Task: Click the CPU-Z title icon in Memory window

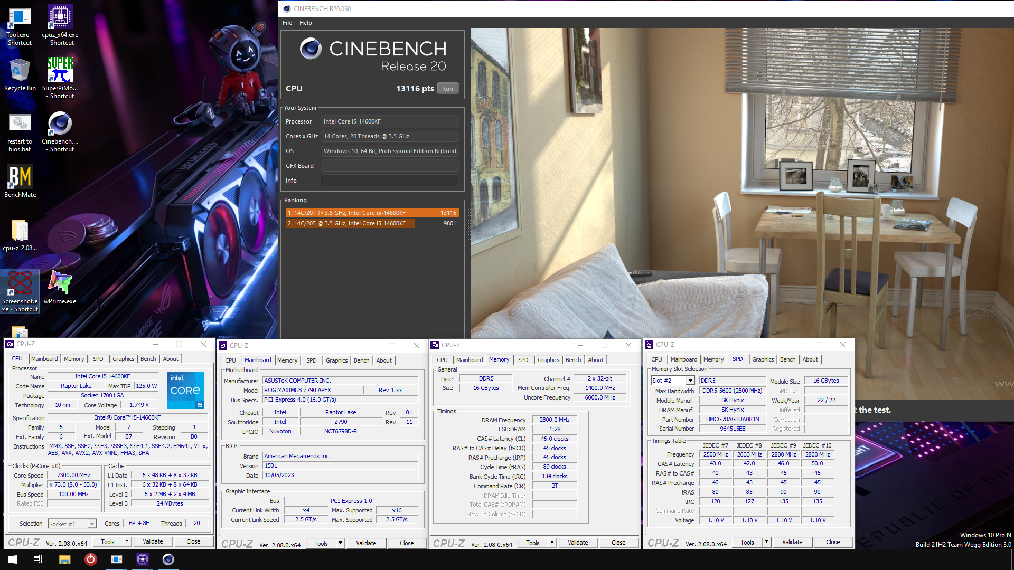Action: [435, 345]
